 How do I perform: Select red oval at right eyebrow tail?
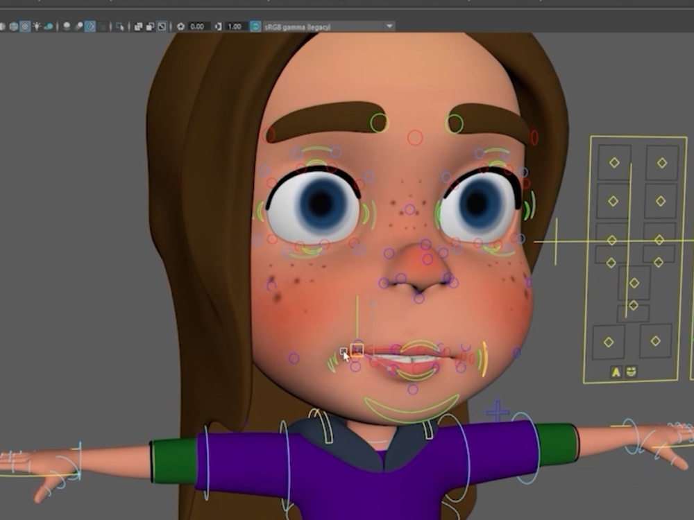click(x=534, y=137)
